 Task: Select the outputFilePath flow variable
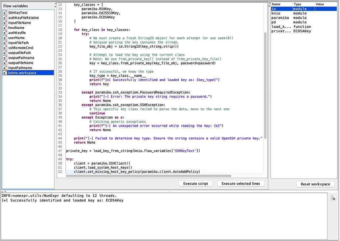(28, 53)
